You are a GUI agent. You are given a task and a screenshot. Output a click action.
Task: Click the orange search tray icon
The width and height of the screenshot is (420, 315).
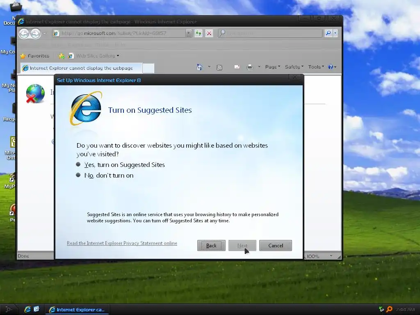[x=389, y=309]
